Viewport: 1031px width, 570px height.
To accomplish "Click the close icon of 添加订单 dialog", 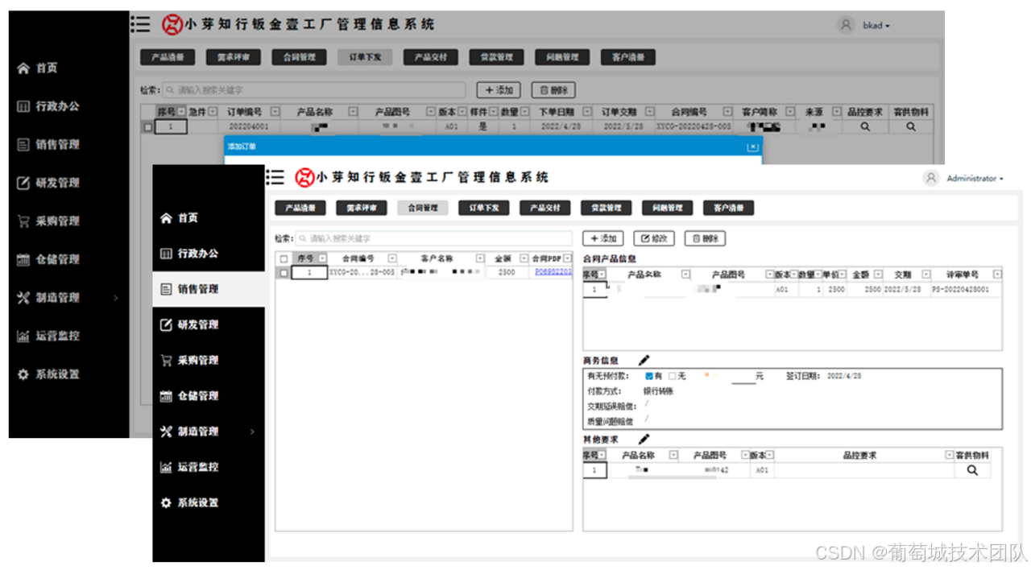I will 752,147.
